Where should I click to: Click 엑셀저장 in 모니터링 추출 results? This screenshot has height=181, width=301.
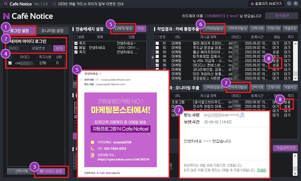point(290,87)
